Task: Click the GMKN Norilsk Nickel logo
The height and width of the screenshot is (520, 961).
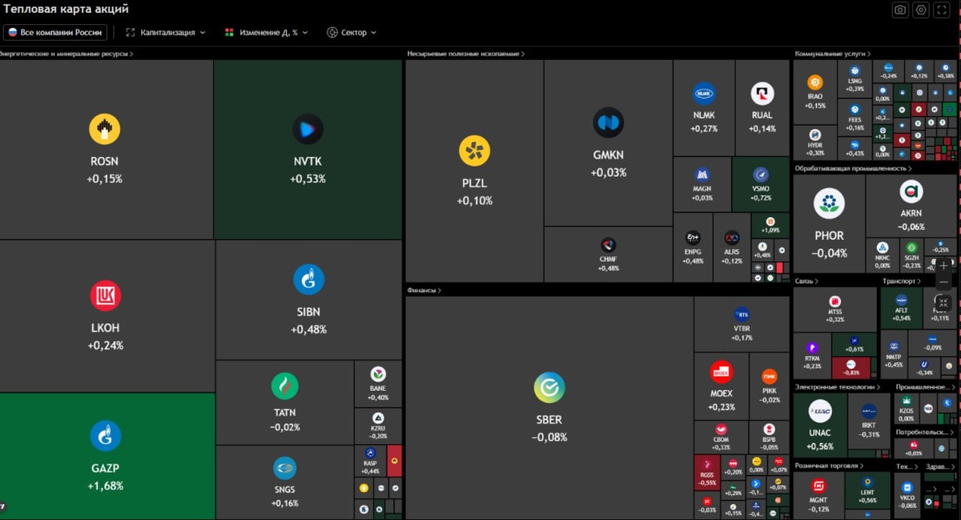Action: pyautogui.click(x=609, y=123)
